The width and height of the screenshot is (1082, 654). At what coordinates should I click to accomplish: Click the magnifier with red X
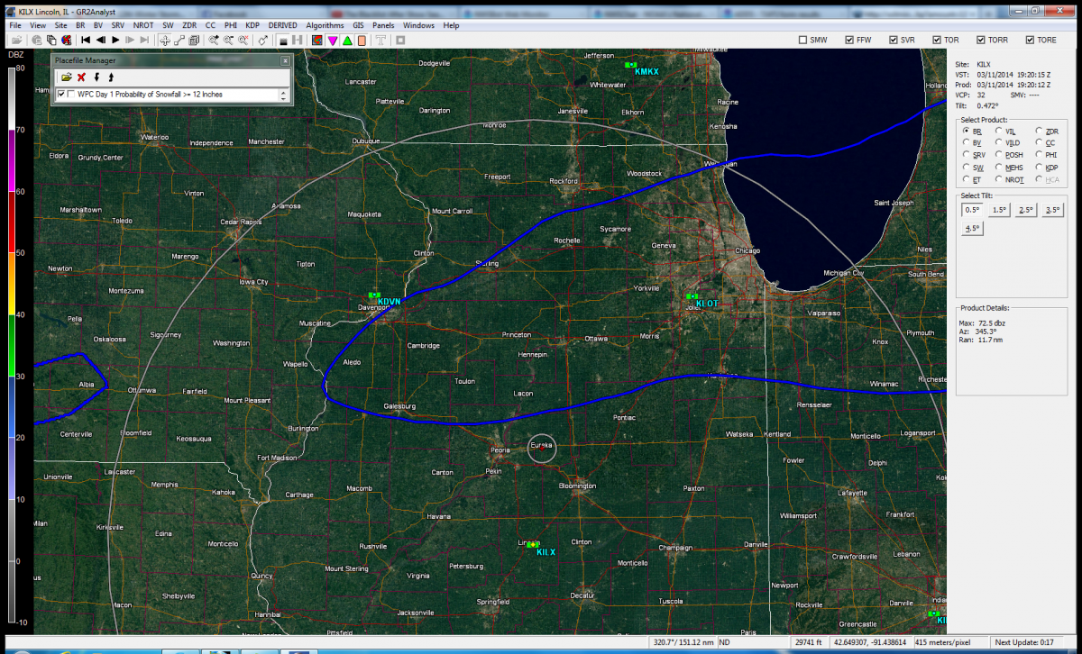[243, 40]
